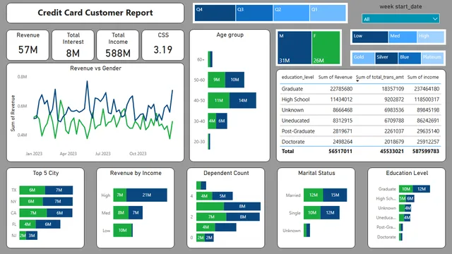Screen dimensions: 452x254
Task: Select the Q4 quarter slicer tile
Action: [x=215, y=13]
